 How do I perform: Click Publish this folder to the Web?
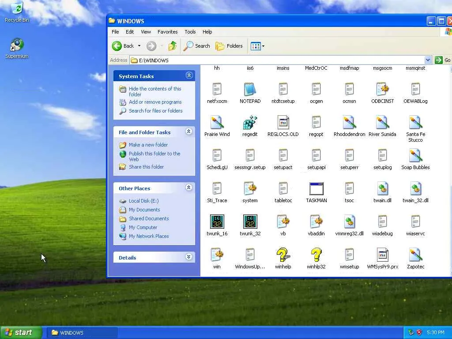[x=154, y=156]
